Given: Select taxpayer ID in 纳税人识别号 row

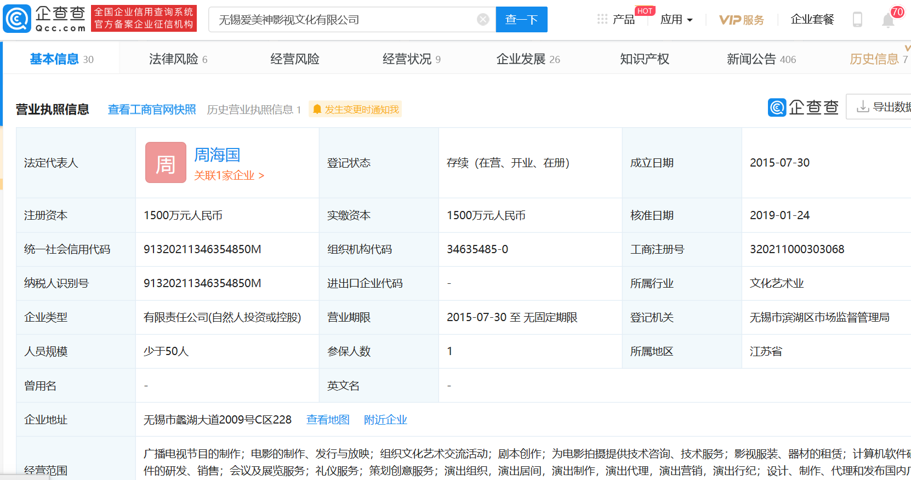Looking at the screenshot, I should (202, 283).
